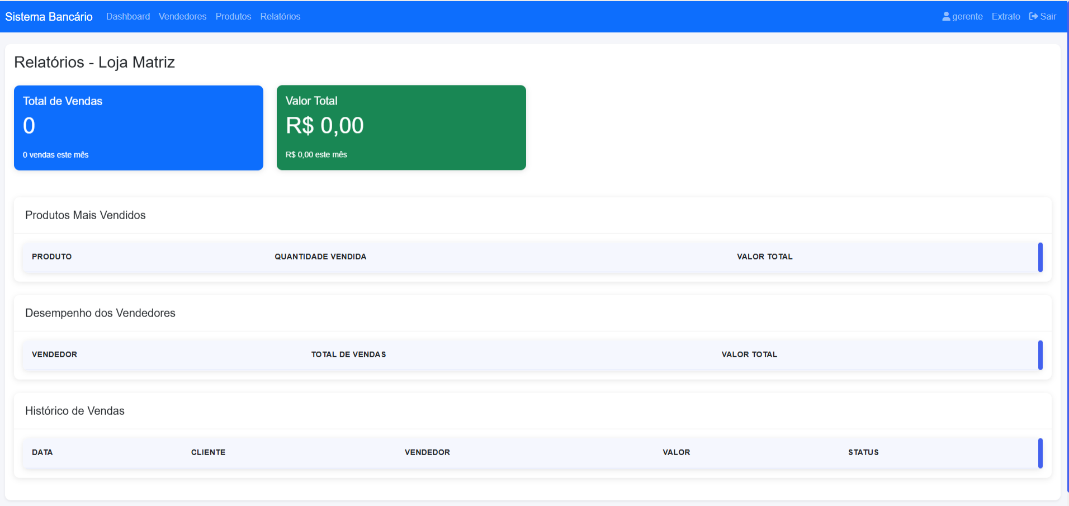Open the Extrato link

click(1005, 16)
